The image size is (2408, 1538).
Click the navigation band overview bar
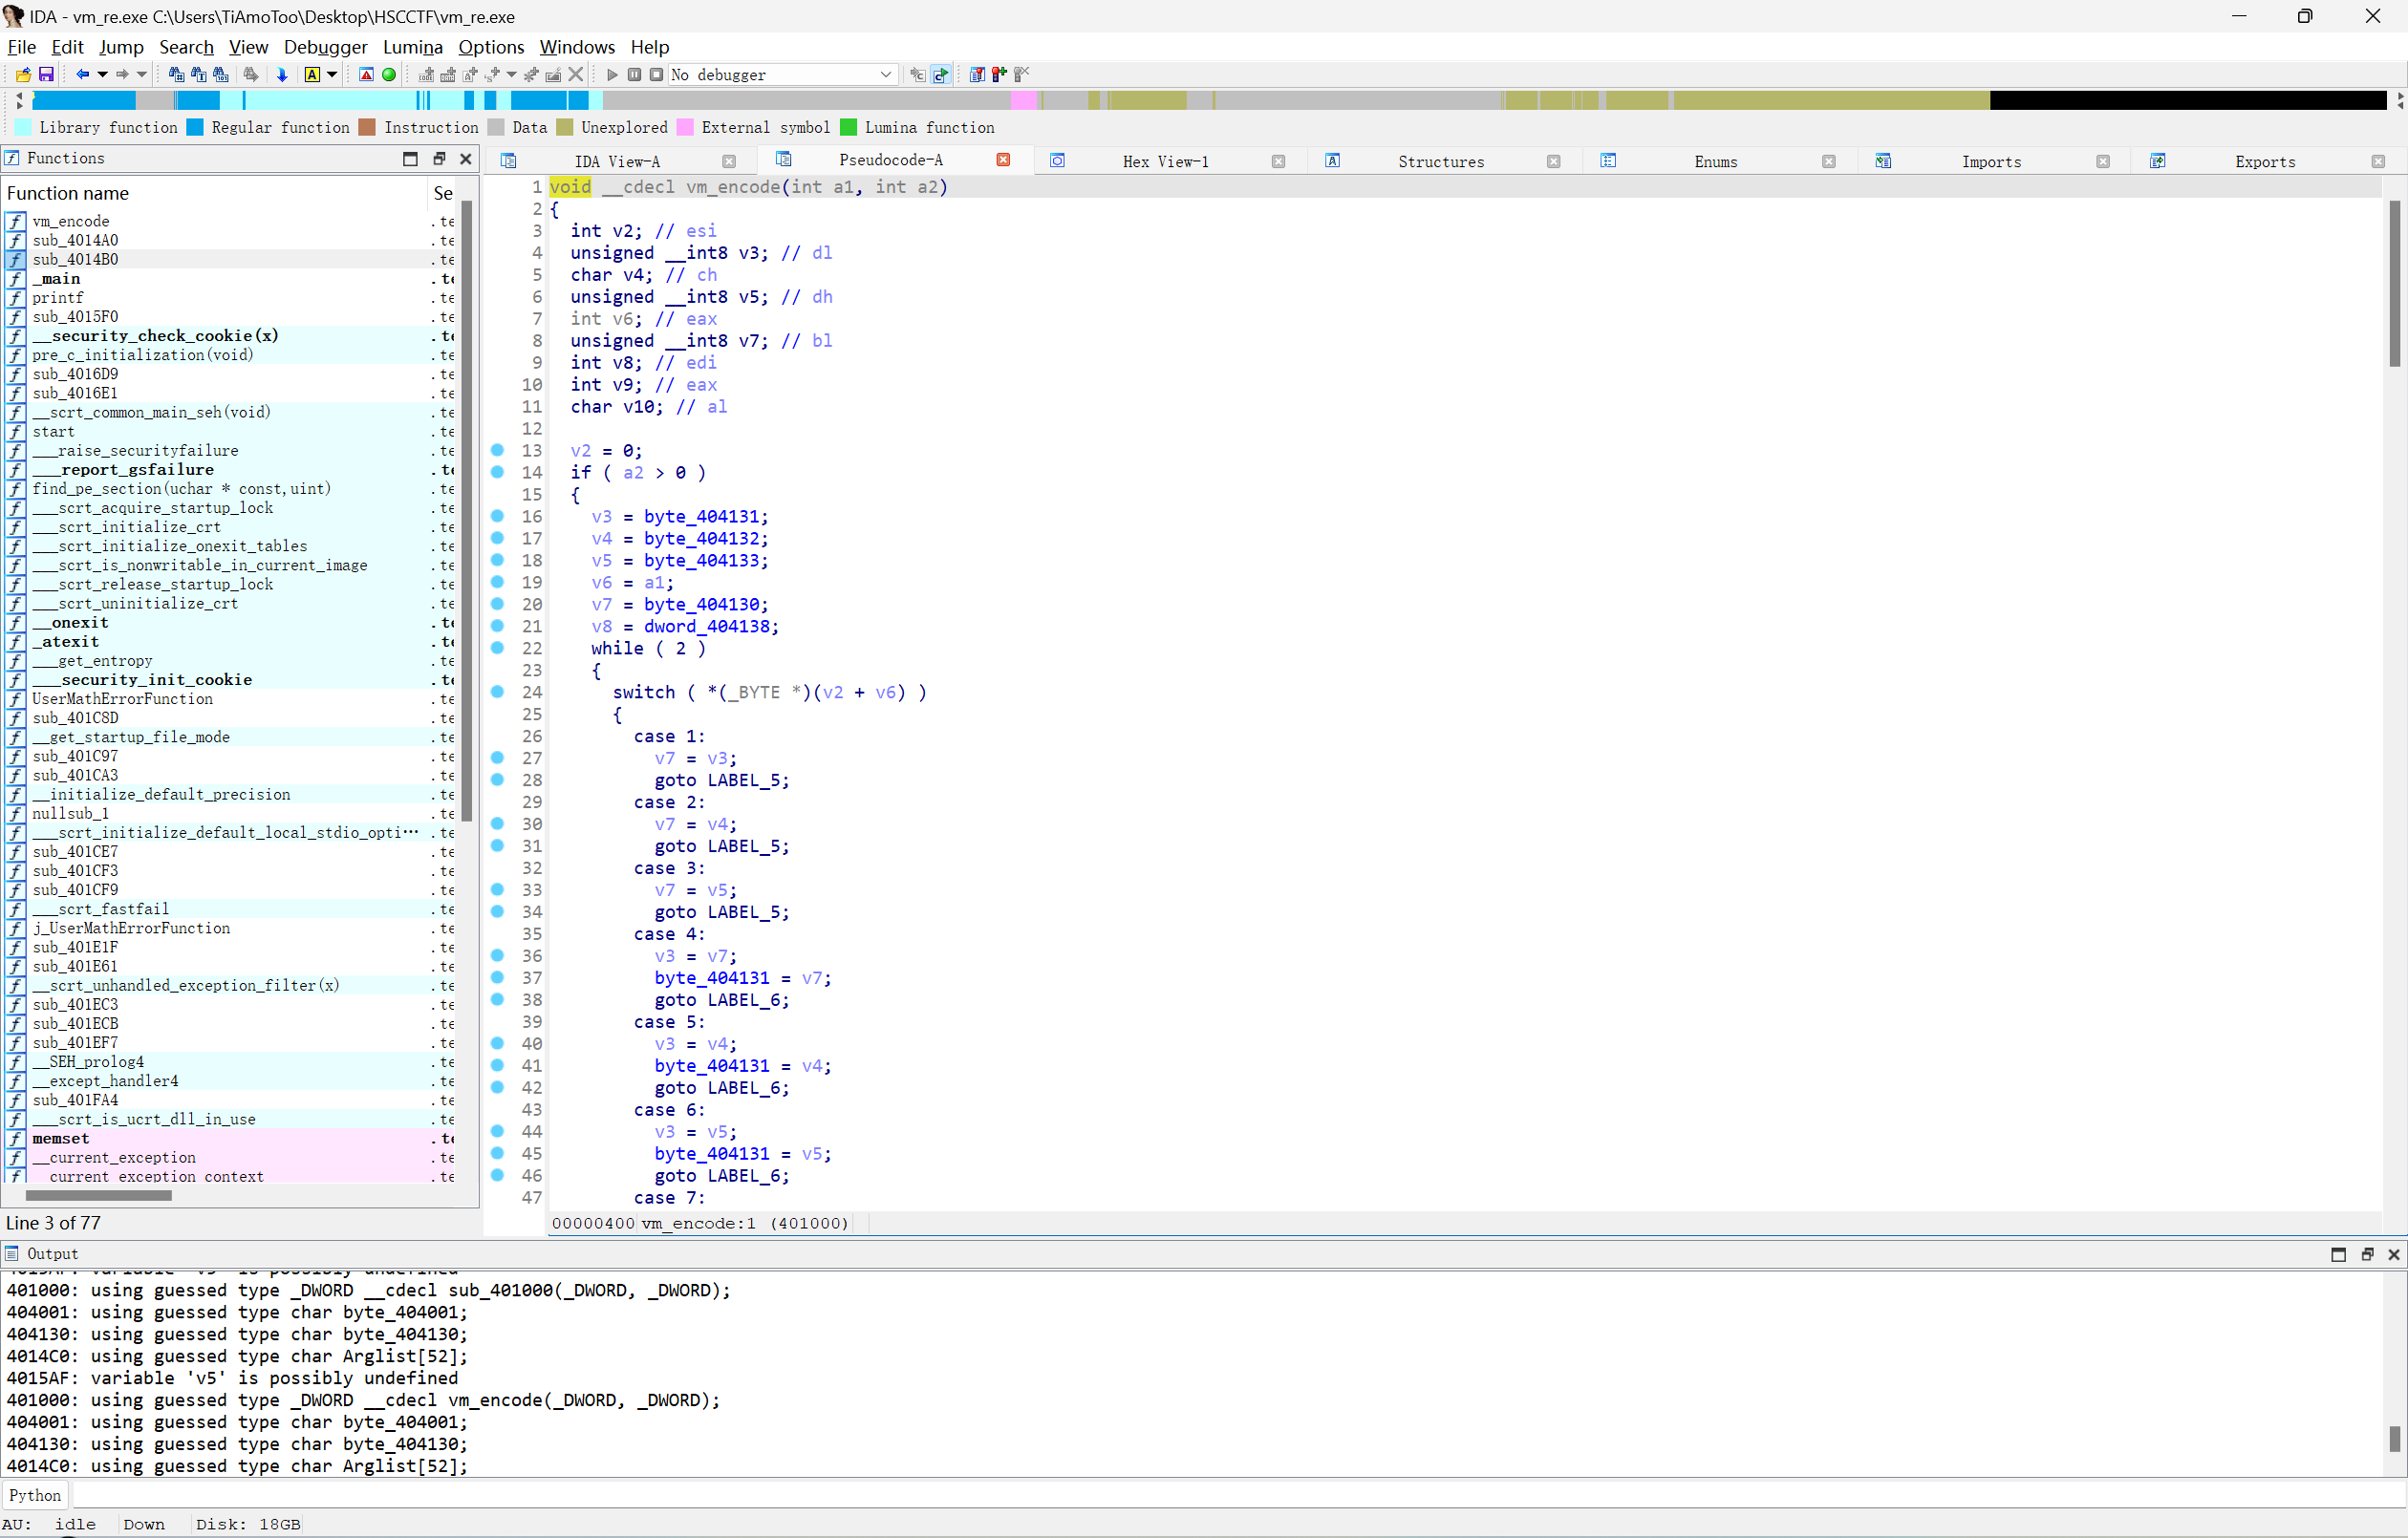point(1208,100)
